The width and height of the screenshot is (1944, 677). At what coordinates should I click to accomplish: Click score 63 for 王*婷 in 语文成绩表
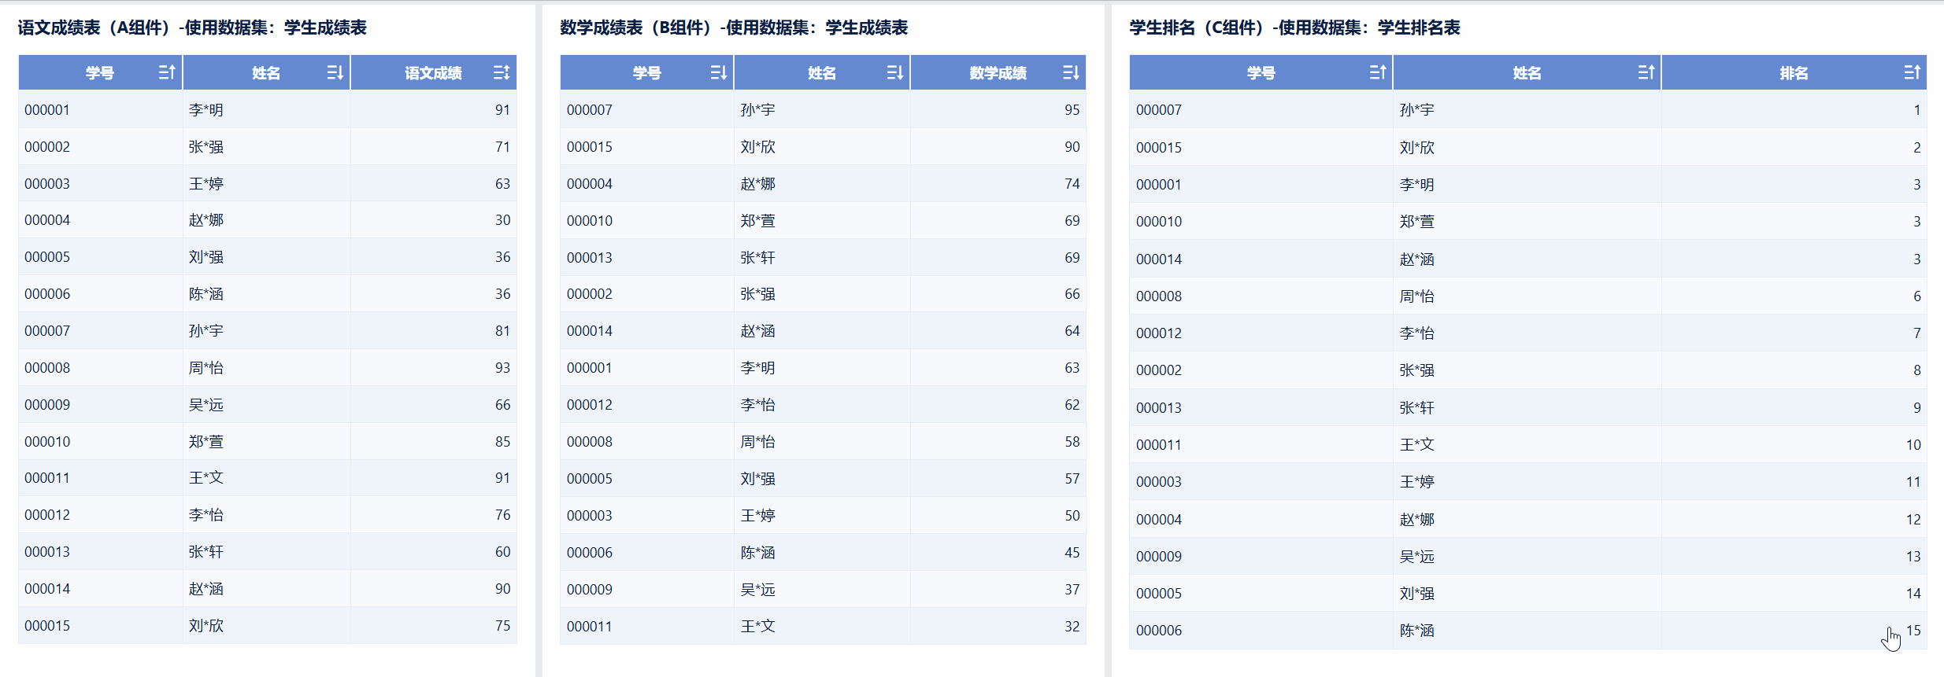[x=502, y=184]
